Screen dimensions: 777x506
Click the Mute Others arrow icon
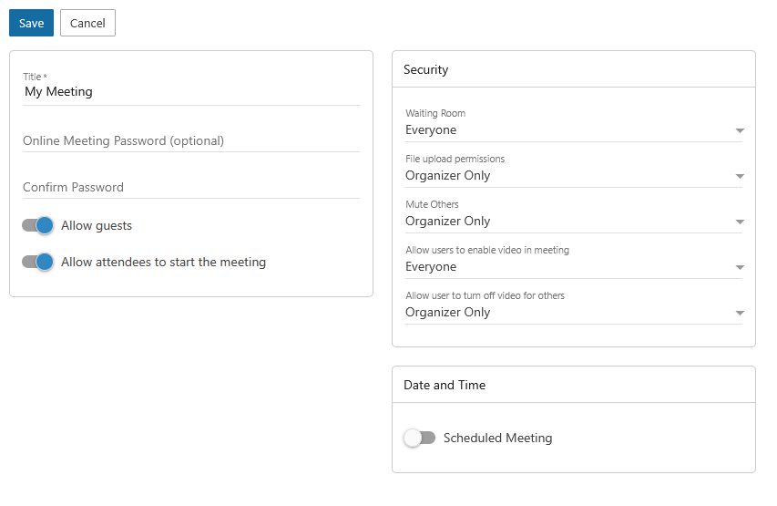pos(740,222)
